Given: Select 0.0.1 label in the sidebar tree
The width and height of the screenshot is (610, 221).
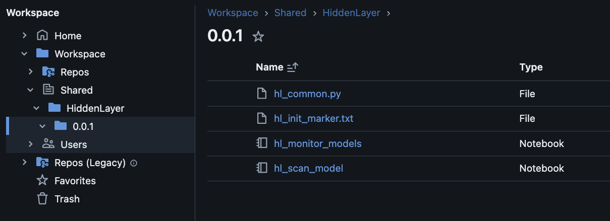Looking at the screenshot, I should 83,126.
